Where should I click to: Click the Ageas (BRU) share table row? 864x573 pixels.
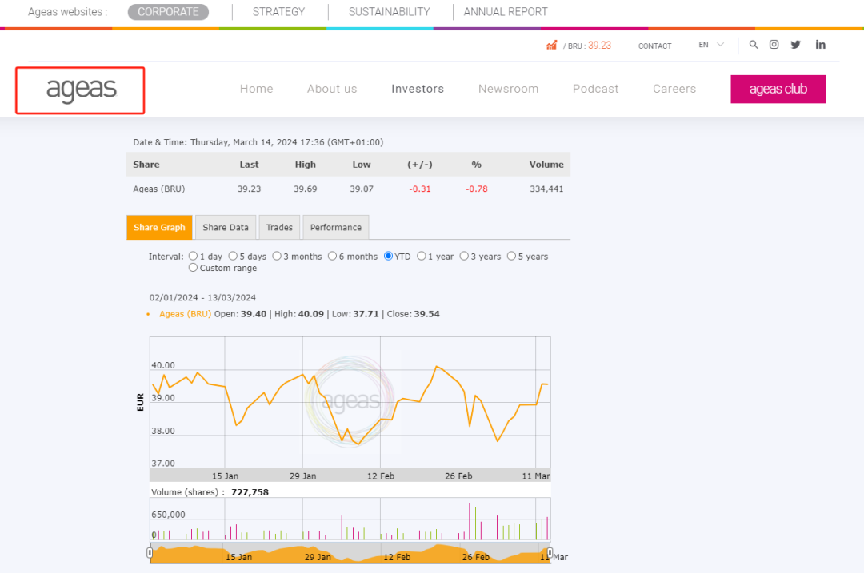(348, 189)
